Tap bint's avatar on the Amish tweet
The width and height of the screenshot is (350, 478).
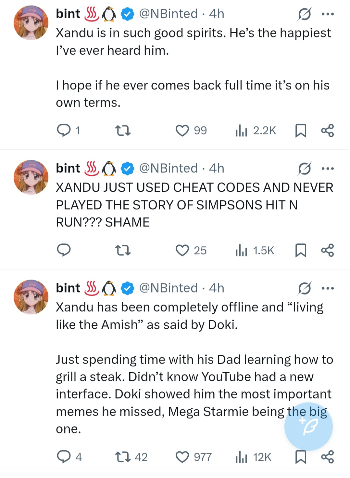coord(31,297)
